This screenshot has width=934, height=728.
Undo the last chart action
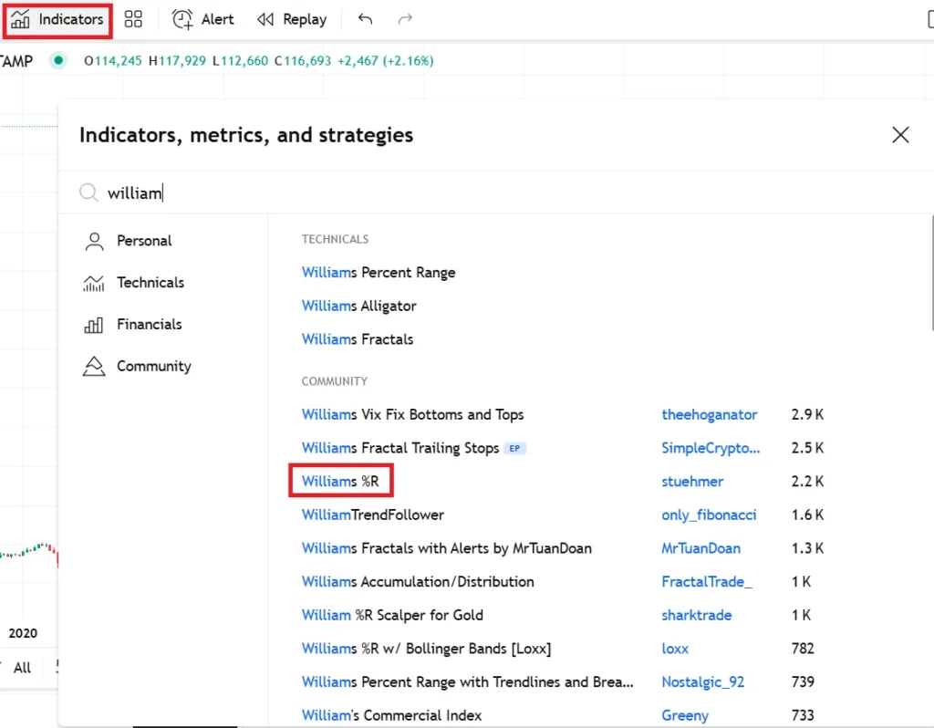365,20
